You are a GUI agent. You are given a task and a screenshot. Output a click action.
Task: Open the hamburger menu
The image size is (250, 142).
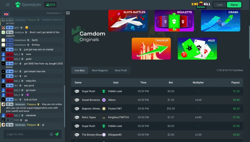pyautogui.click(x=8, y=5)
